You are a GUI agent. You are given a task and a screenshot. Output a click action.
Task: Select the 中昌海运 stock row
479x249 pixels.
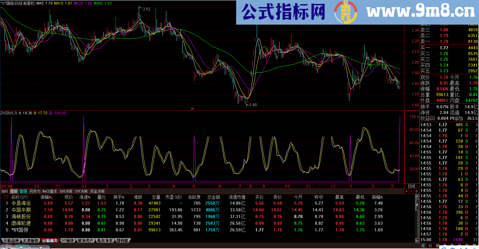(207, 203)
